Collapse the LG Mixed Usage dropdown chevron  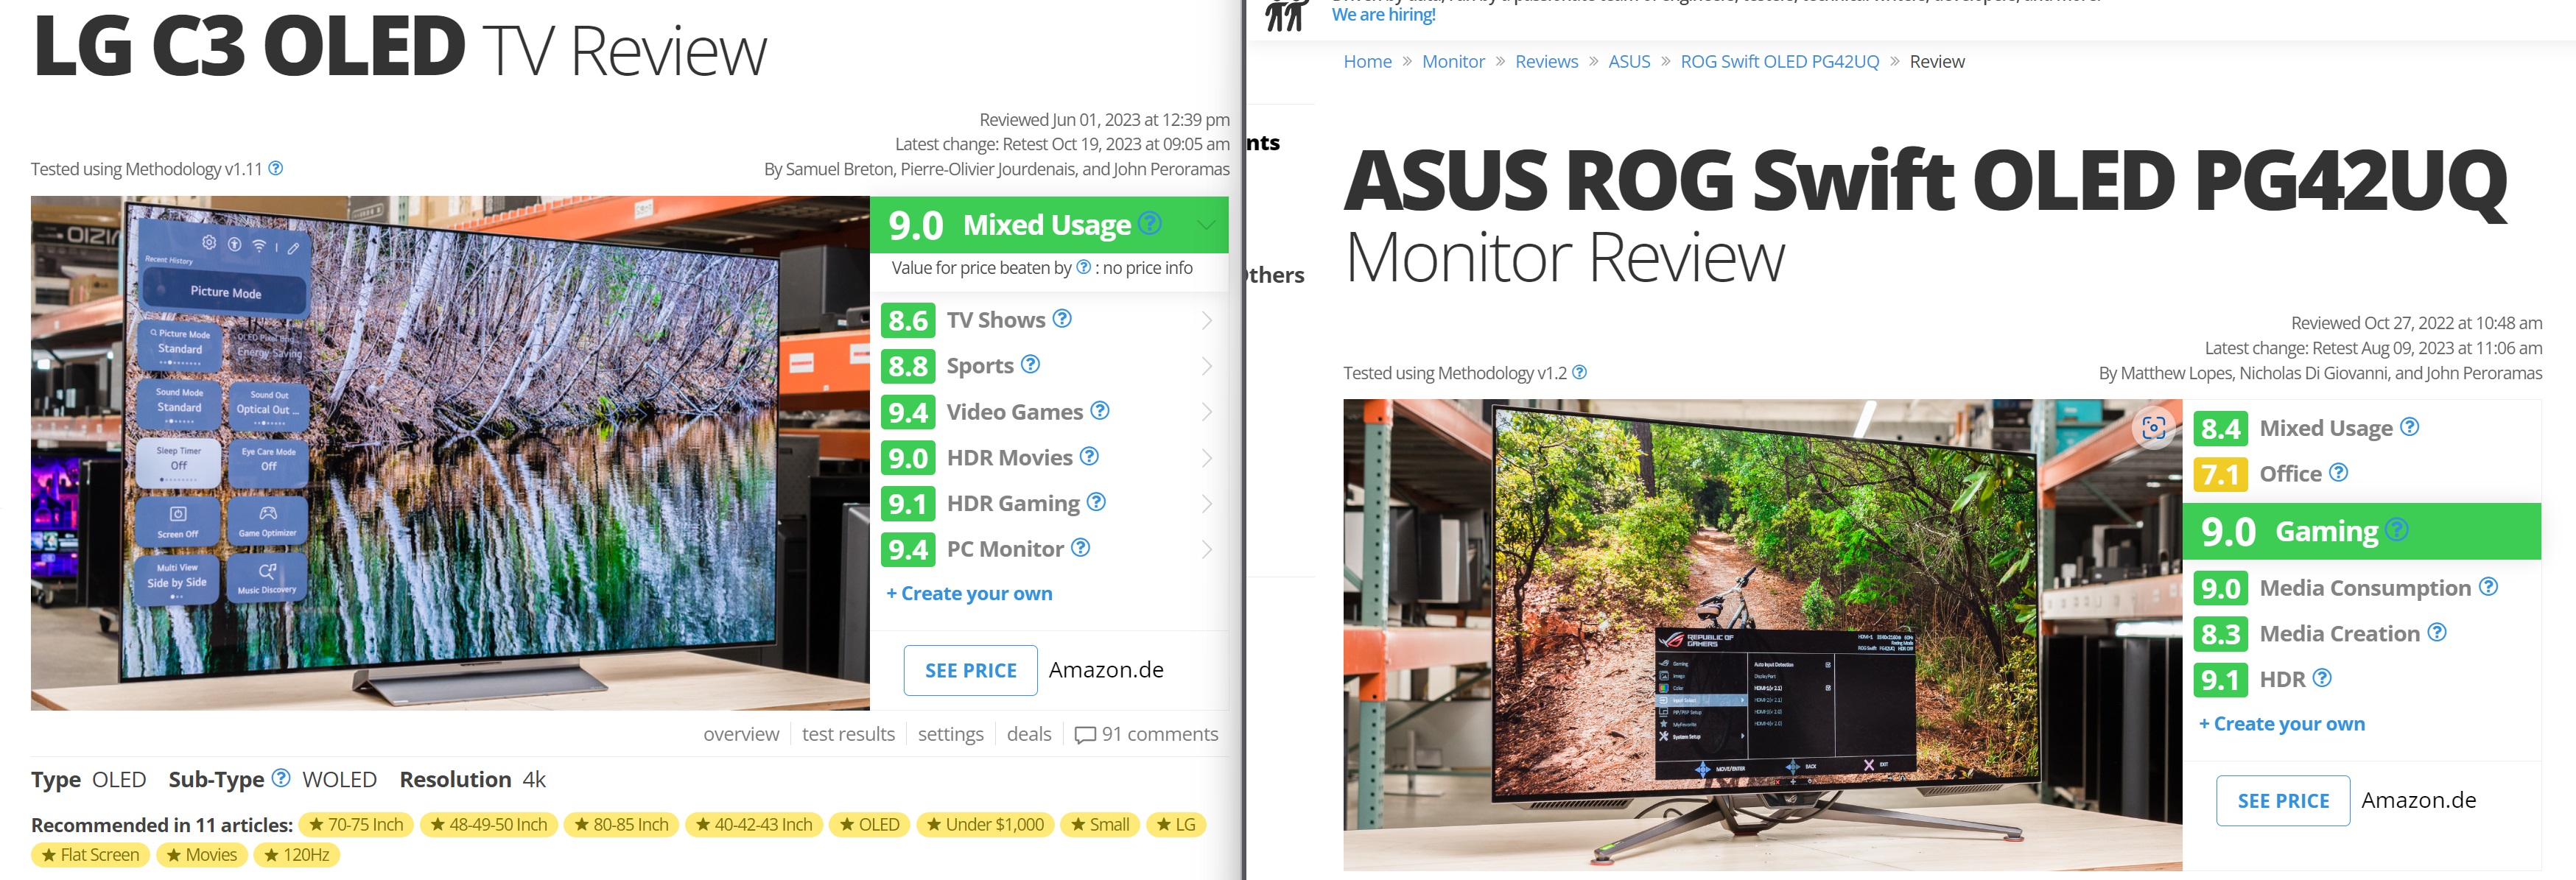[1206, 224]
